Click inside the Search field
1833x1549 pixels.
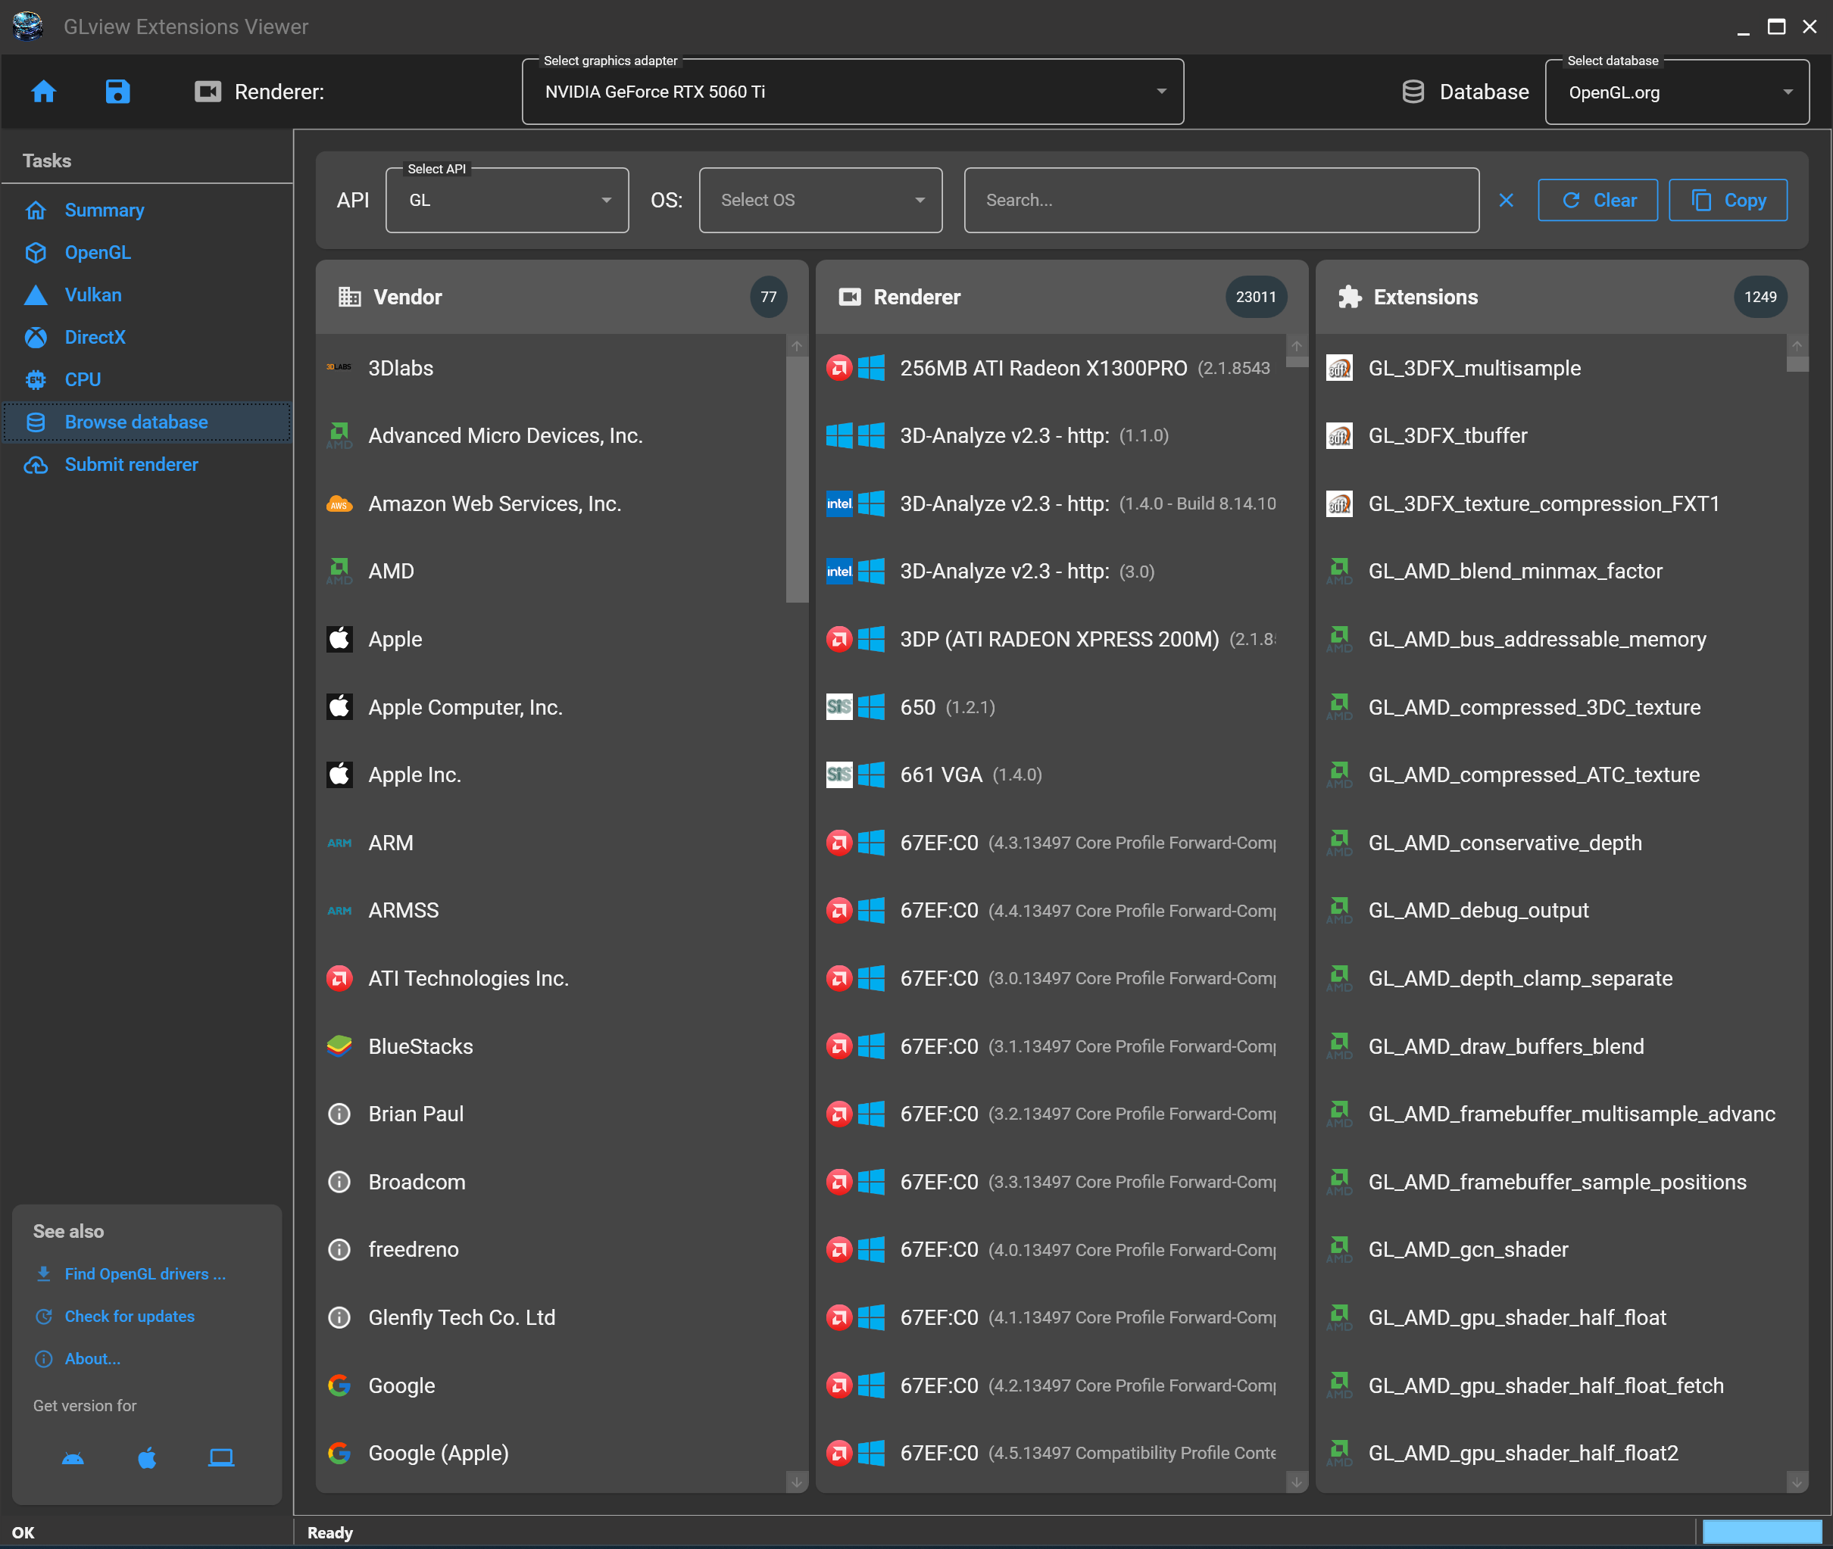pyautogui.click(x=1220, y=199)
